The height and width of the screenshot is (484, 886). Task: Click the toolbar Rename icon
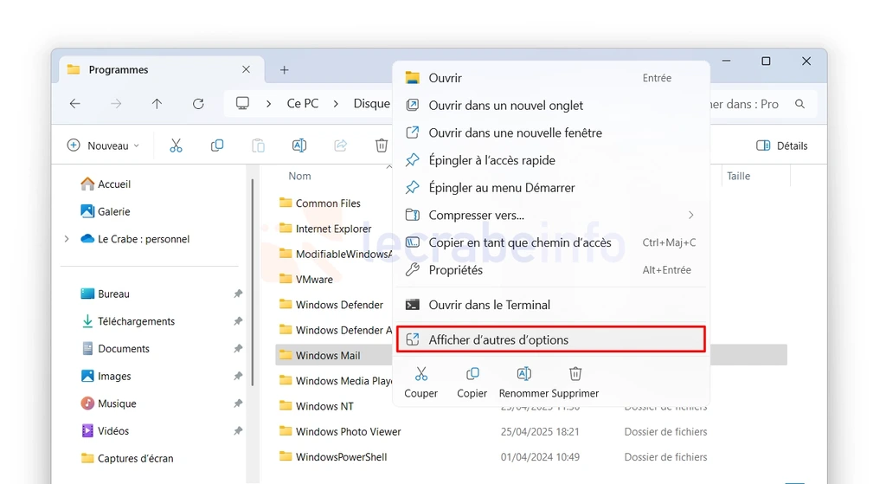pos(299,145)
